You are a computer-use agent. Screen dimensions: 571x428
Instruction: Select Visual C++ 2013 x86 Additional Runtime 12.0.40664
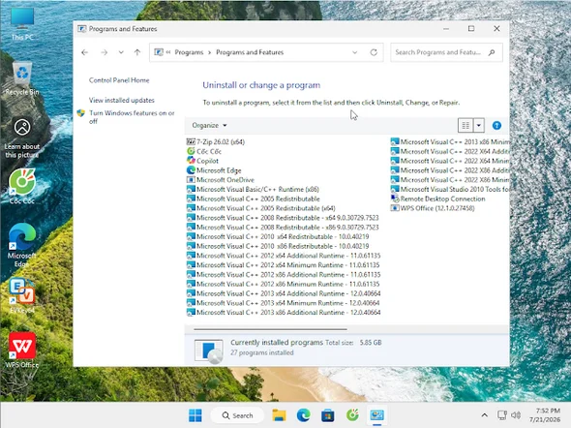click(x=284, y=312)
